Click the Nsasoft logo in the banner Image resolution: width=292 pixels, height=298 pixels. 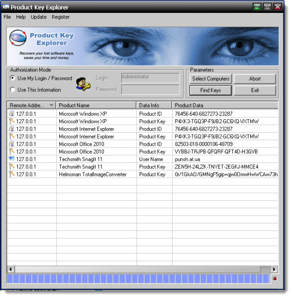point(18,38)
